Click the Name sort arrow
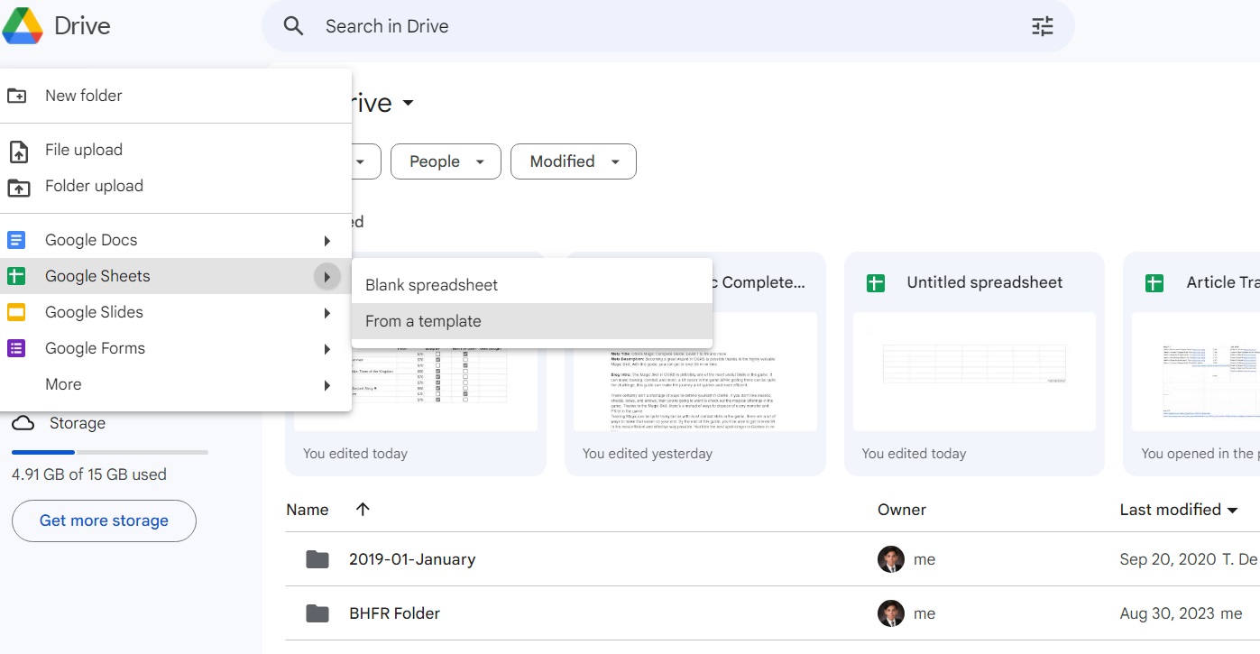This screenshot has width=1260, height=654. [x=363, y=510]
